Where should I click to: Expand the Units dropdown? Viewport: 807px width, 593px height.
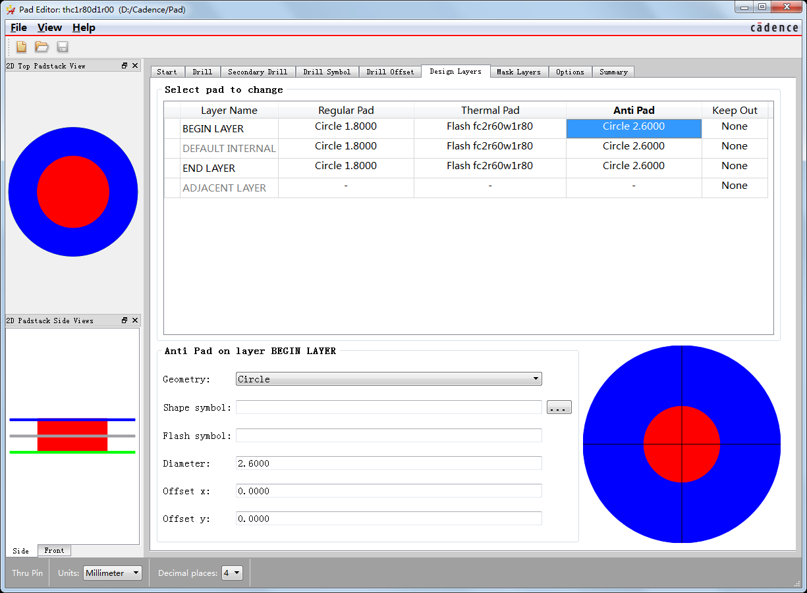(x=113, y=573)
